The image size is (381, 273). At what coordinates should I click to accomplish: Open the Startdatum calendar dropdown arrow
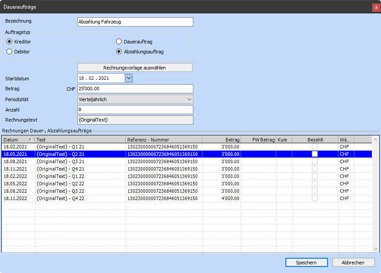coord(129,78)
